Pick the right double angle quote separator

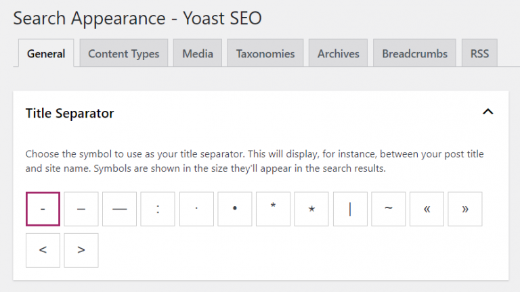pos(465,209)
